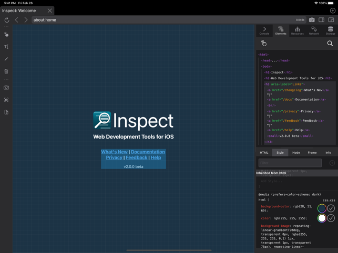Viewport: 338px width, 253px height.
Task: Select the /docs anchor node
Action: tap(296, 100)
